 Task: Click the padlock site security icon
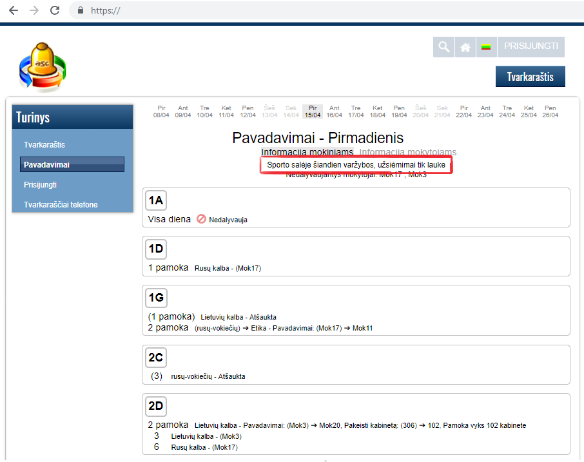(x=81, y=10)
